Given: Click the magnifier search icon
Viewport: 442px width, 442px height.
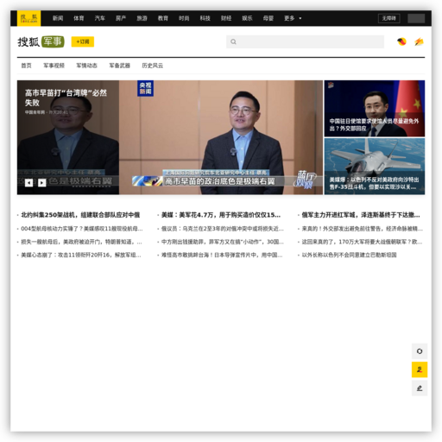Looking at the screenshot, I should [233, 41].
